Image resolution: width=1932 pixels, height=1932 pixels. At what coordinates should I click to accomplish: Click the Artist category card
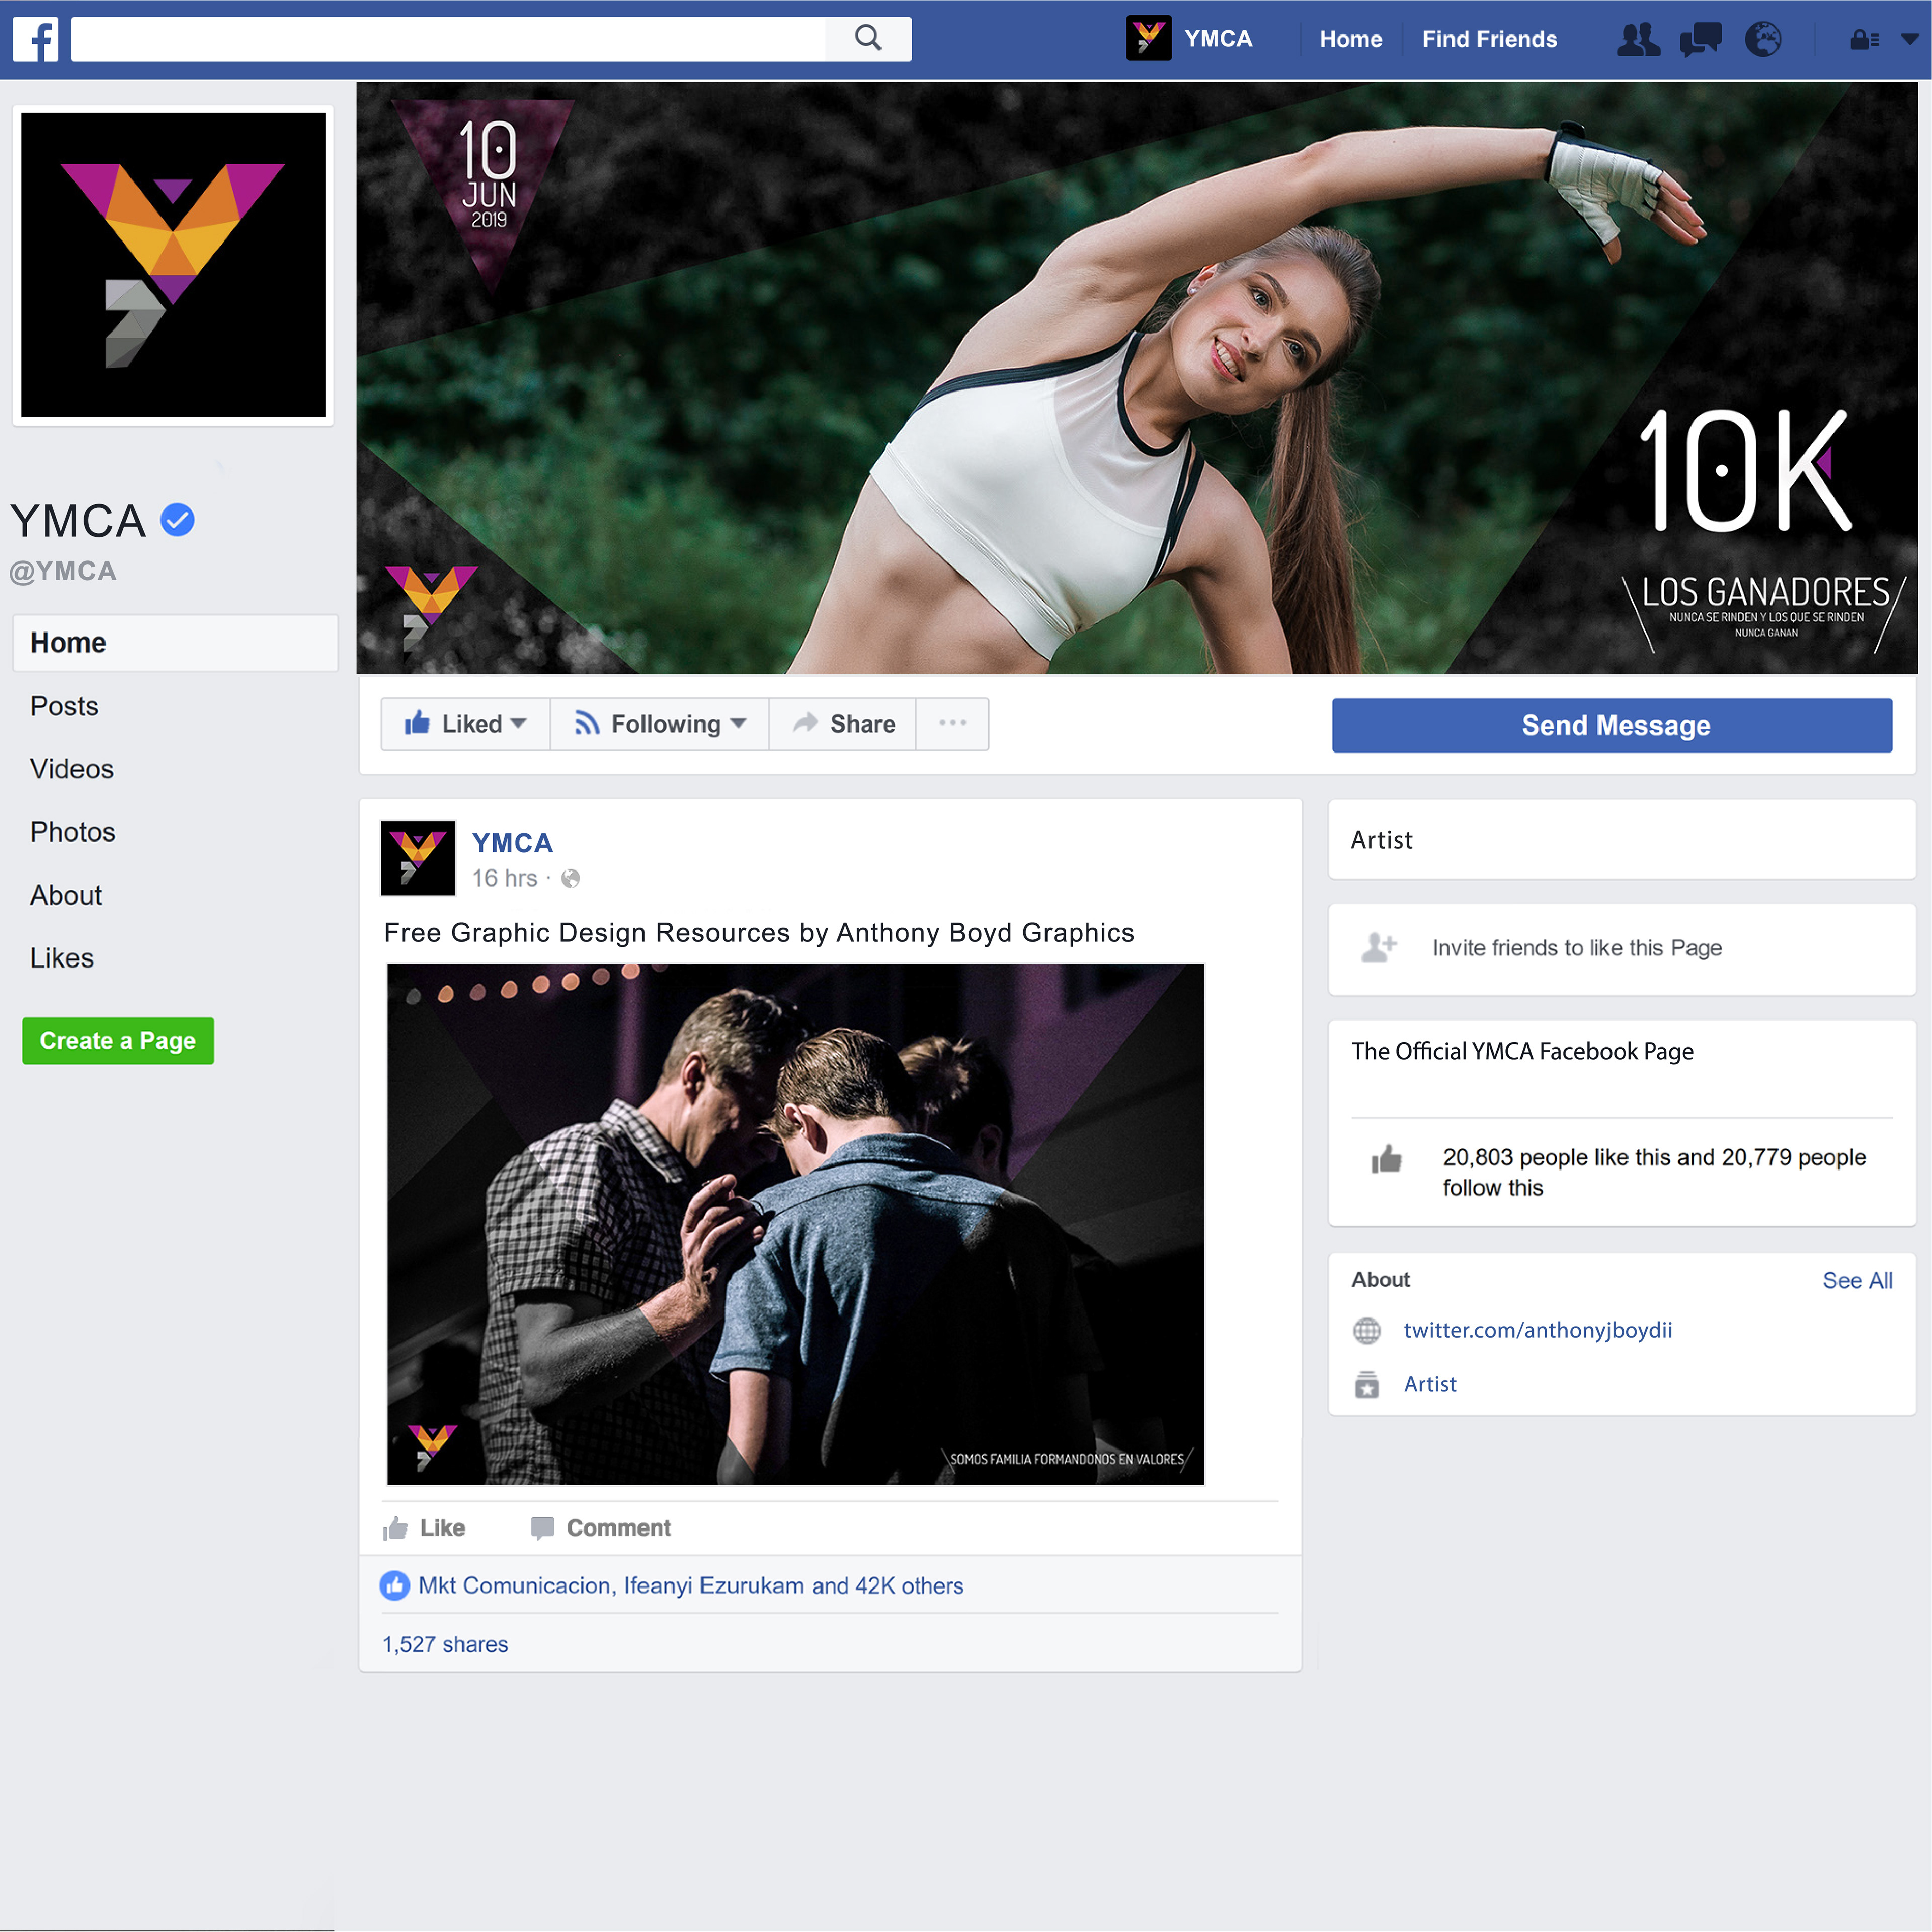pyautogui.click(x=1622, y=840)
